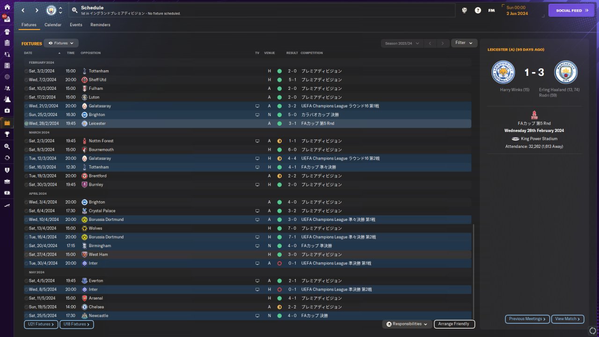Go forward with the right arrow
This screenshot has height=337, width=599.
pyautogui.click(x=37, y=10)
